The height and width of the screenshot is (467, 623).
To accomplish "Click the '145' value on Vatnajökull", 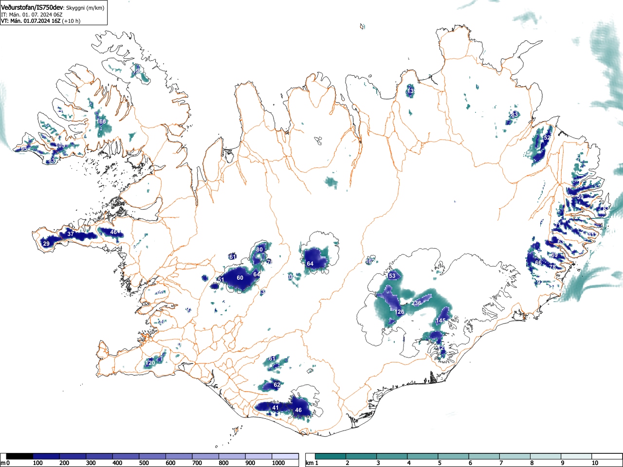I will [440, 321].
